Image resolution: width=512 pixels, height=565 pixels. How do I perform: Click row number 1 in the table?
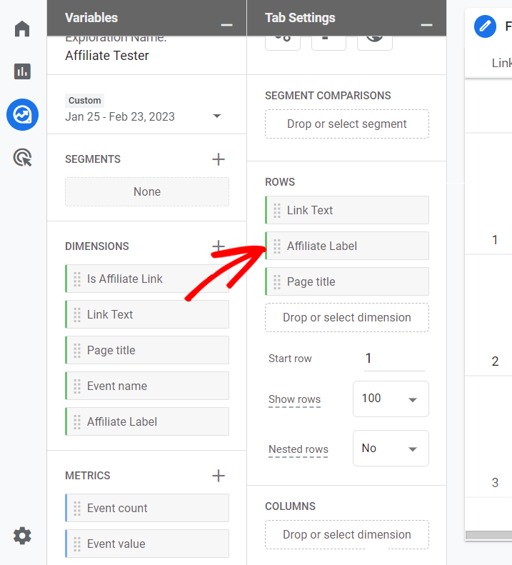pyautogui.click(x=495, y=240)
